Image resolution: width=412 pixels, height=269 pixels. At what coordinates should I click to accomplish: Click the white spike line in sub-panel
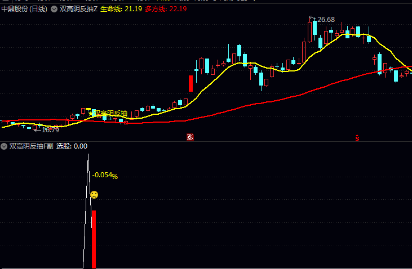[88, 211]
